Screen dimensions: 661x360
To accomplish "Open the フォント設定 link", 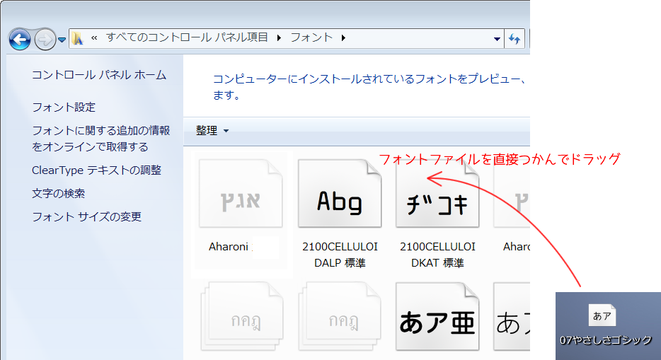I will point(64,108).
